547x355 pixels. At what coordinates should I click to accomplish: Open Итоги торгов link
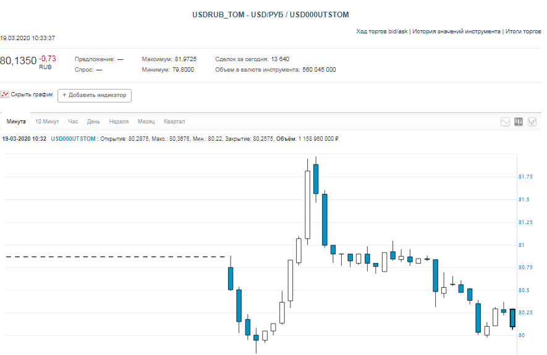(523, 31)
